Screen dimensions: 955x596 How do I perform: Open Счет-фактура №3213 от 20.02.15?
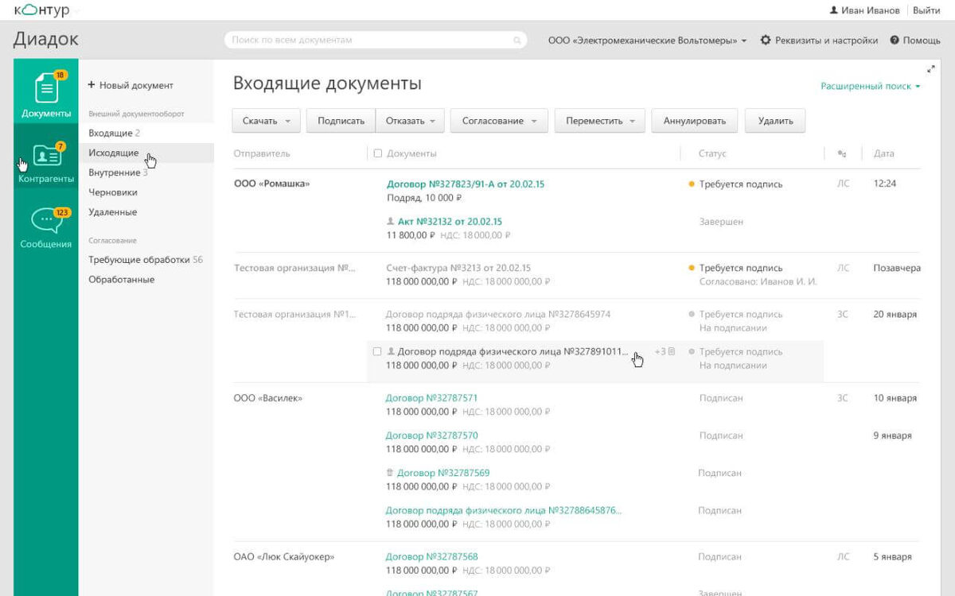(x=458, y=269)
